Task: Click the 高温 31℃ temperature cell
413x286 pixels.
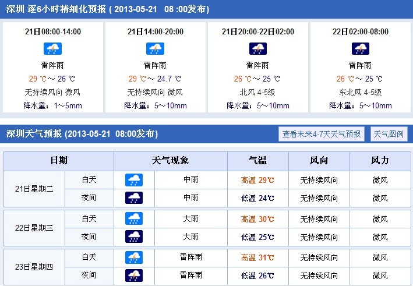Action: point(258,257)
